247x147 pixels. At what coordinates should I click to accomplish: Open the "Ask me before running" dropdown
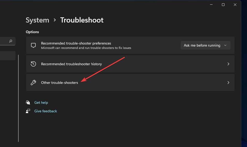[205, 45]
